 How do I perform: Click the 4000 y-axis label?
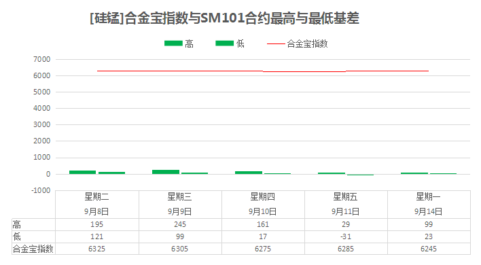click(41, 108)
